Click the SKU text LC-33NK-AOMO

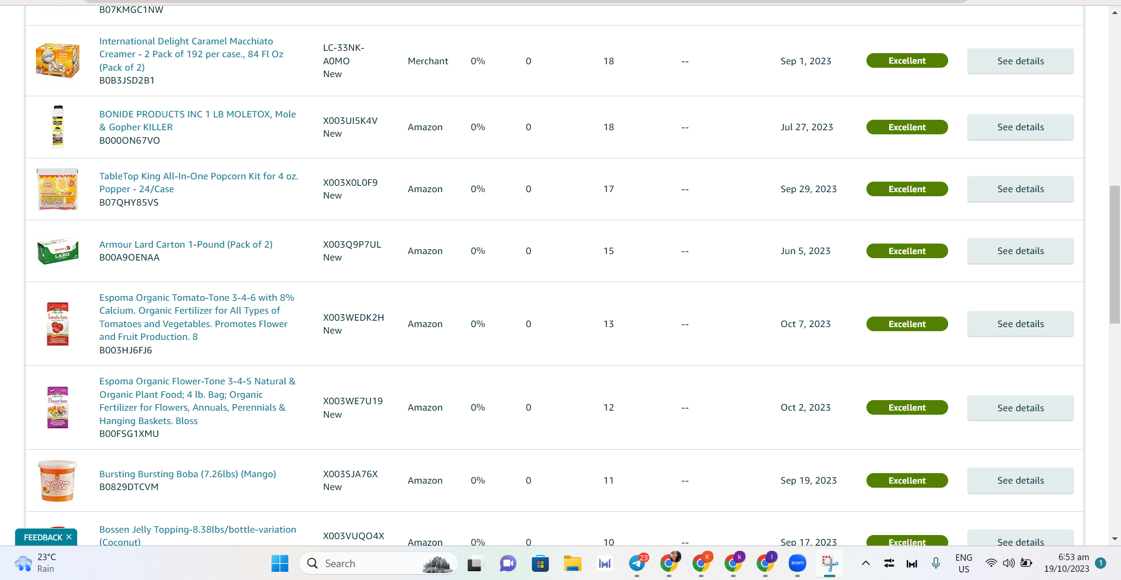(344, 54)
